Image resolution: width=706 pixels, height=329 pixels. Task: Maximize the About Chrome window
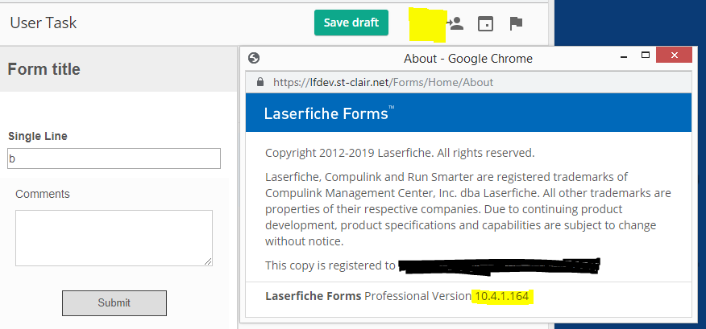646,56
